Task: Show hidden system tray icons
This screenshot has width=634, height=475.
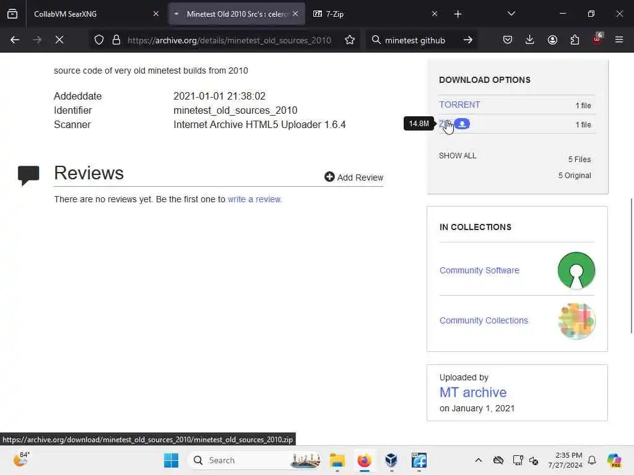Action: click(x=479, y=460)
